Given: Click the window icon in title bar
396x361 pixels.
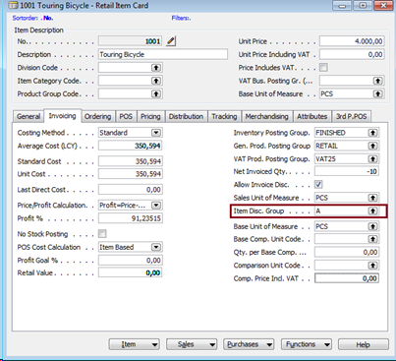Looking at the screenshot, I should [13, 6].
